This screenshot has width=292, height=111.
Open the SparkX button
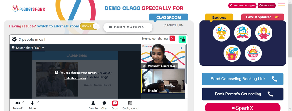[x=243, y=107]
